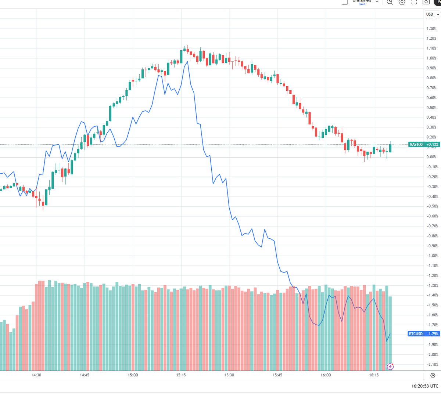
Task: Click the 1.30% level on price scale
Action: click(x=431, y=29)
